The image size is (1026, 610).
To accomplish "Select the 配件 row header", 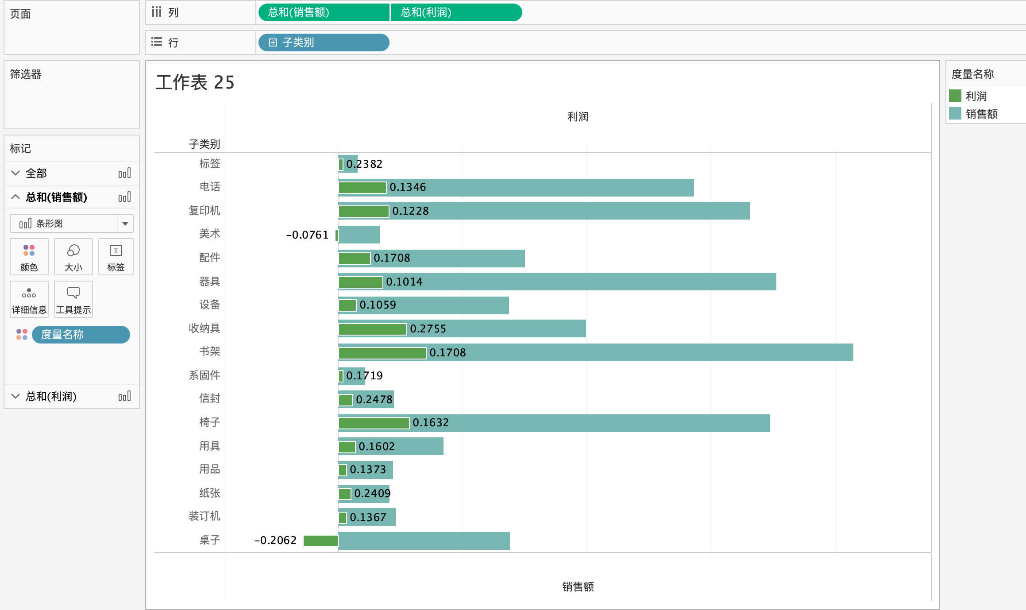I will (x=209, y=258).
